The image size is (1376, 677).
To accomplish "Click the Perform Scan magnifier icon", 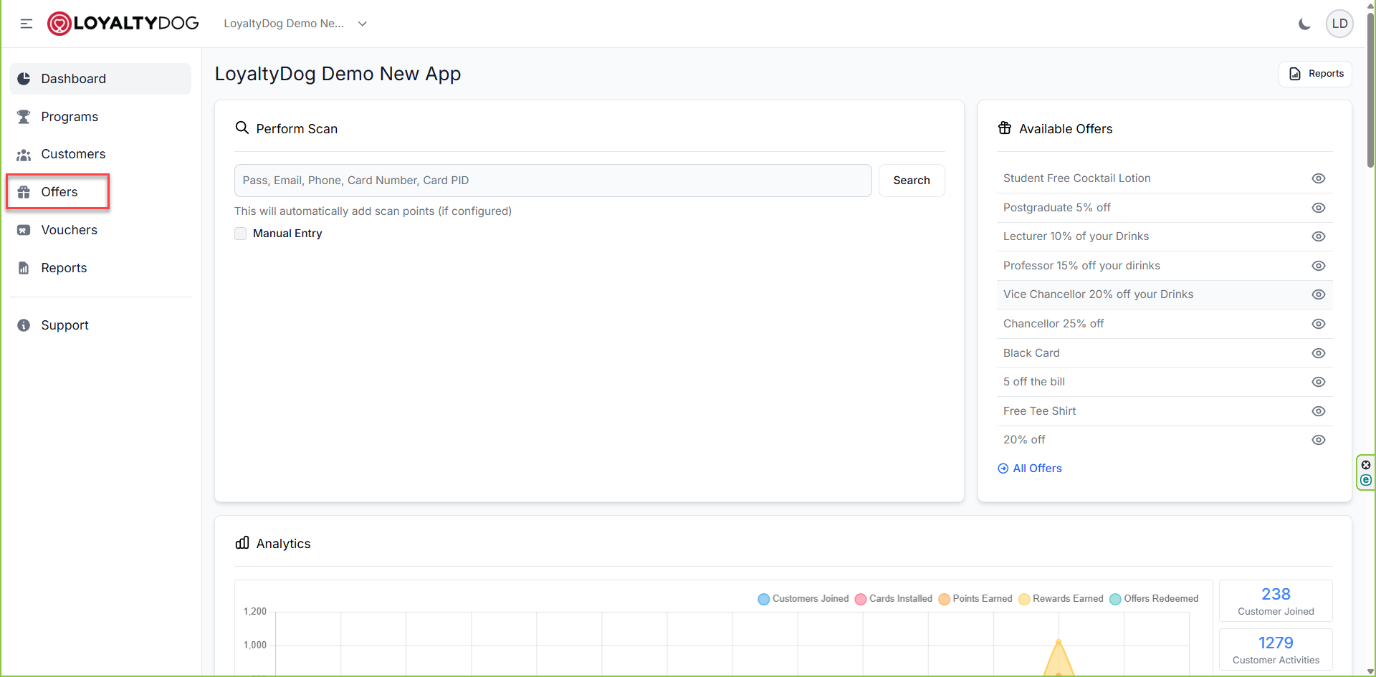I will coord(242,128).
